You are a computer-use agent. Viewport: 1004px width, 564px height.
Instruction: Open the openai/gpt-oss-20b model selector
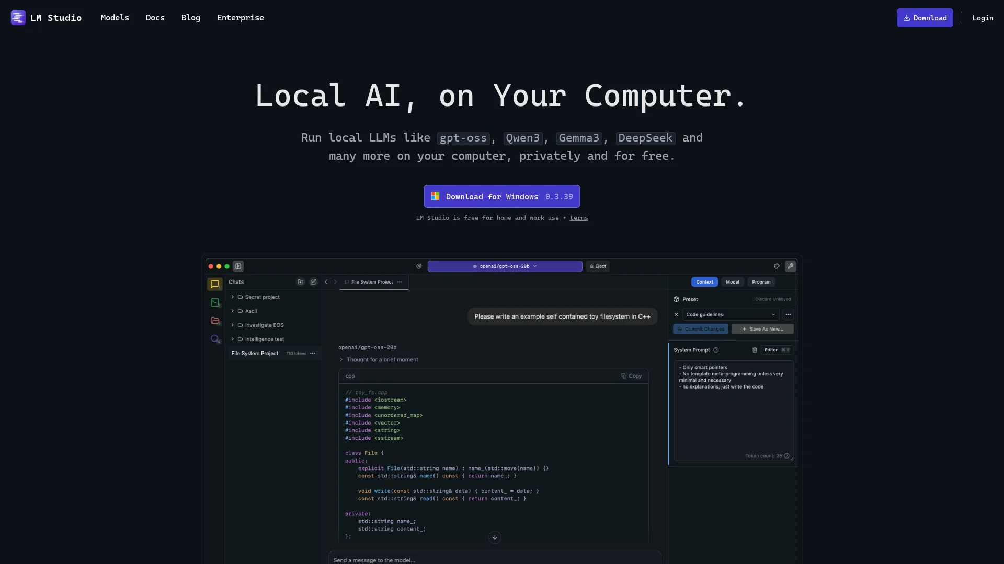tap(505, 266)
